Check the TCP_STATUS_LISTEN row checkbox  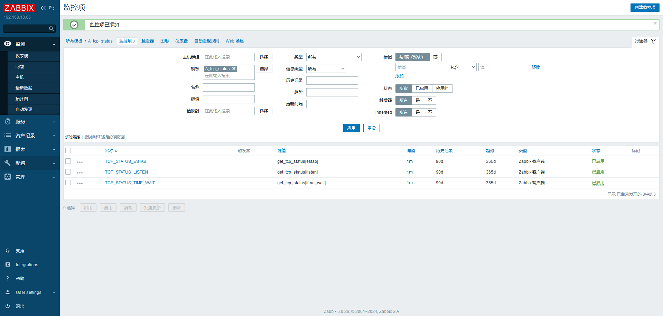coord(68,172)
